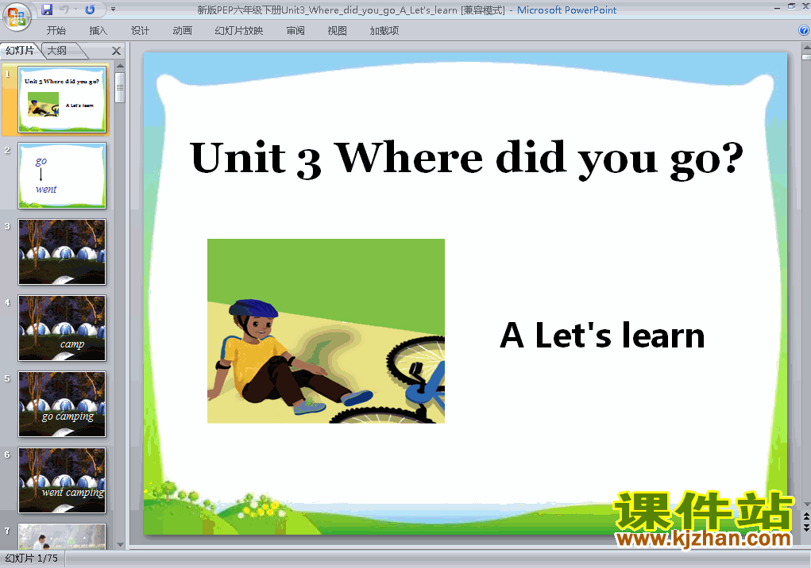Open the 插入 ribbon tab
The height and width of the screenshot is (568, 811).
pos(98,30)
